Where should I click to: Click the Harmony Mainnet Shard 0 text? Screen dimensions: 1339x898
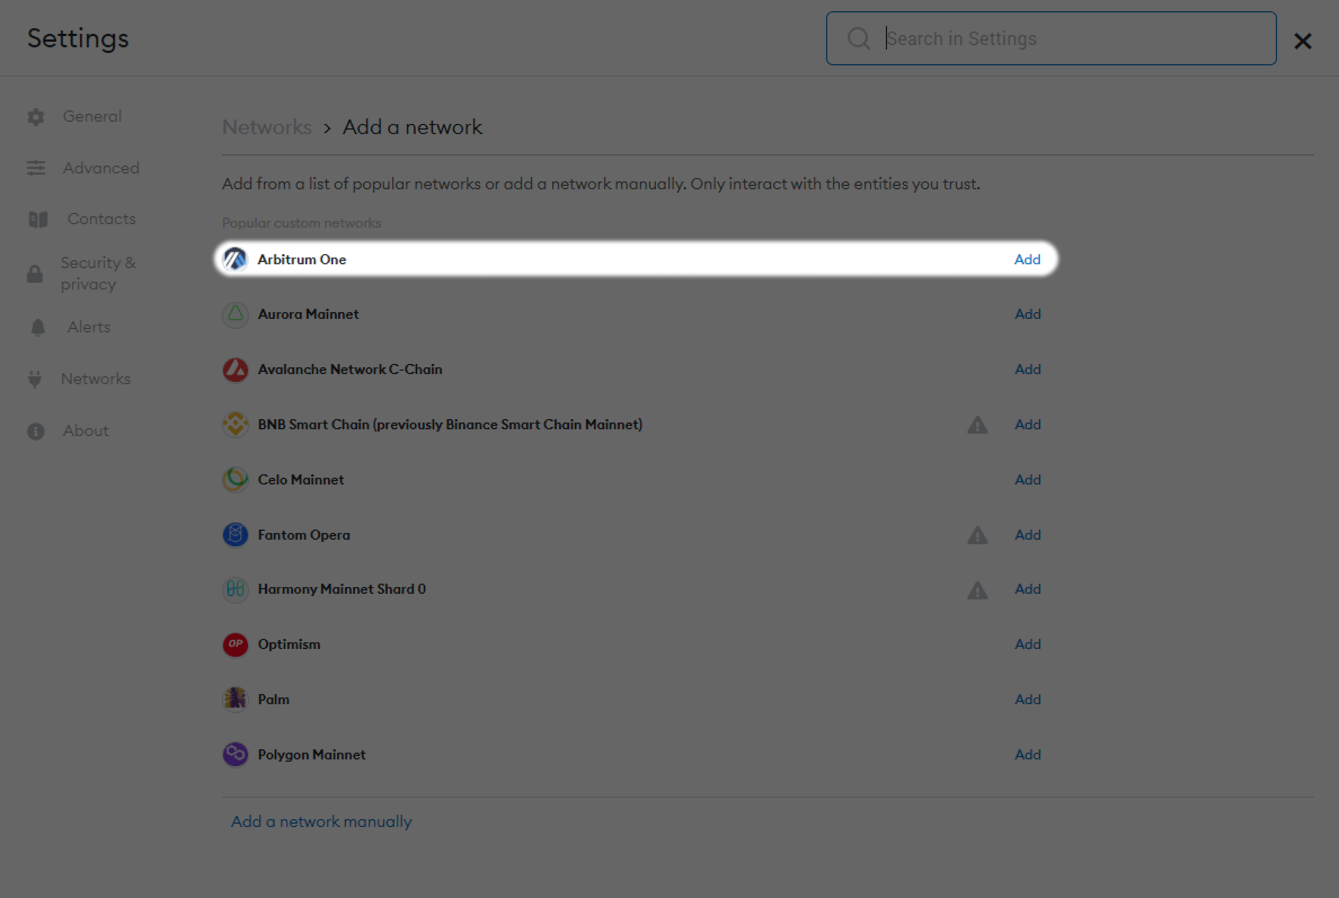(342, 589)
